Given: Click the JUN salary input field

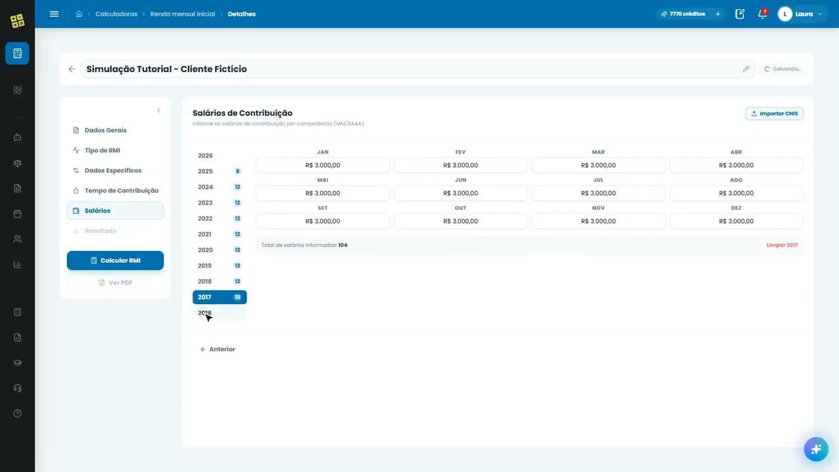Looking at the screenshot, I should [460, 193].
